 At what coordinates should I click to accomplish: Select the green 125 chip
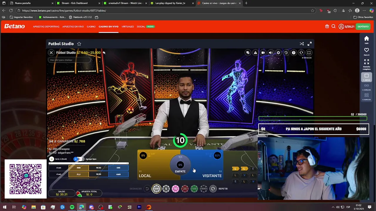click(194, 189)
